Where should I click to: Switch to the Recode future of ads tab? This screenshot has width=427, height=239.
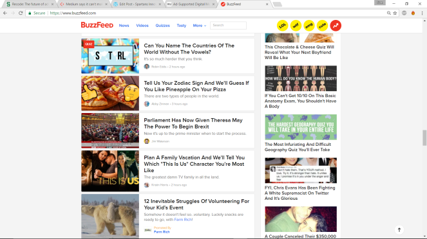click(30, 4)
